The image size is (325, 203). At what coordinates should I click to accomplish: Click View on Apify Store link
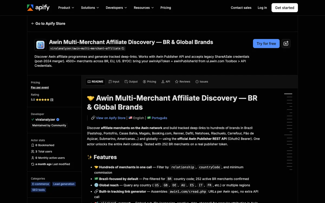110,118
